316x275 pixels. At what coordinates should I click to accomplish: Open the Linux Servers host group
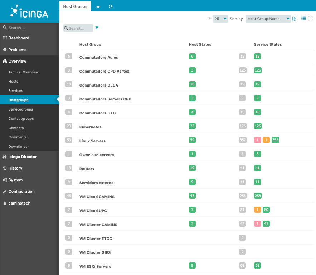click(92, 141)
